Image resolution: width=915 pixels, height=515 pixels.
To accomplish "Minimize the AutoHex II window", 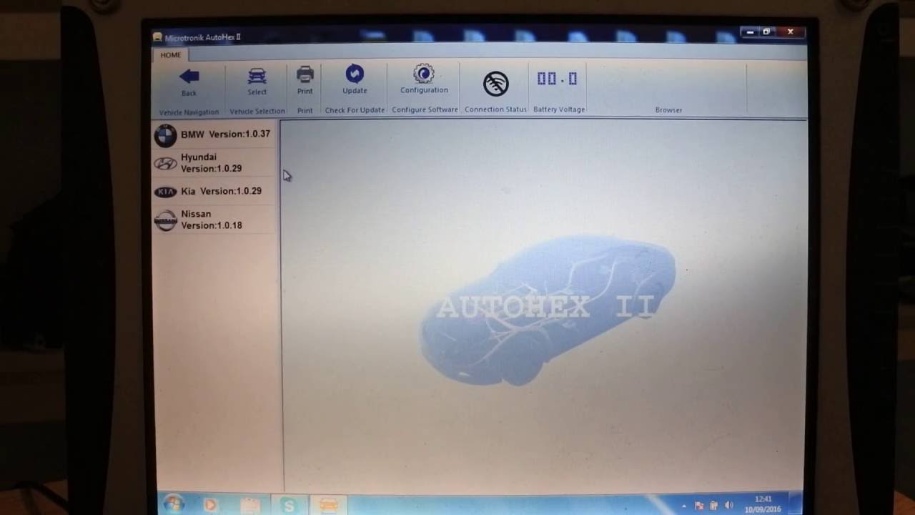I will tap(750, 32).
